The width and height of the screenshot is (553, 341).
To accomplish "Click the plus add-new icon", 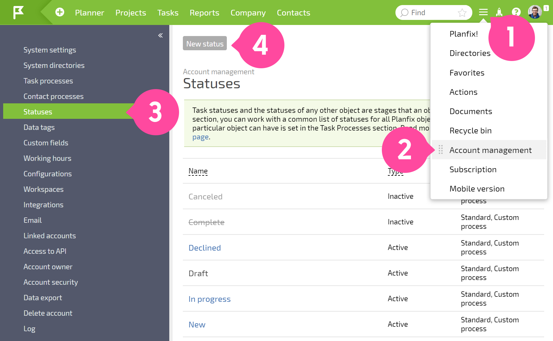I will click(x=60, y=12).
